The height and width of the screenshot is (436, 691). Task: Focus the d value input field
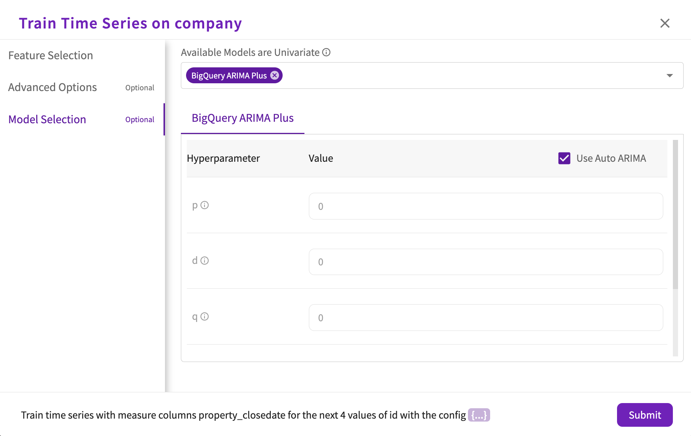click(x=486, y=262)
